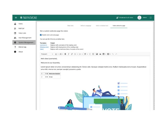Expand the bulleted list style arrow
This screenshot has width=167, height=125.
(x=77, y=54)
